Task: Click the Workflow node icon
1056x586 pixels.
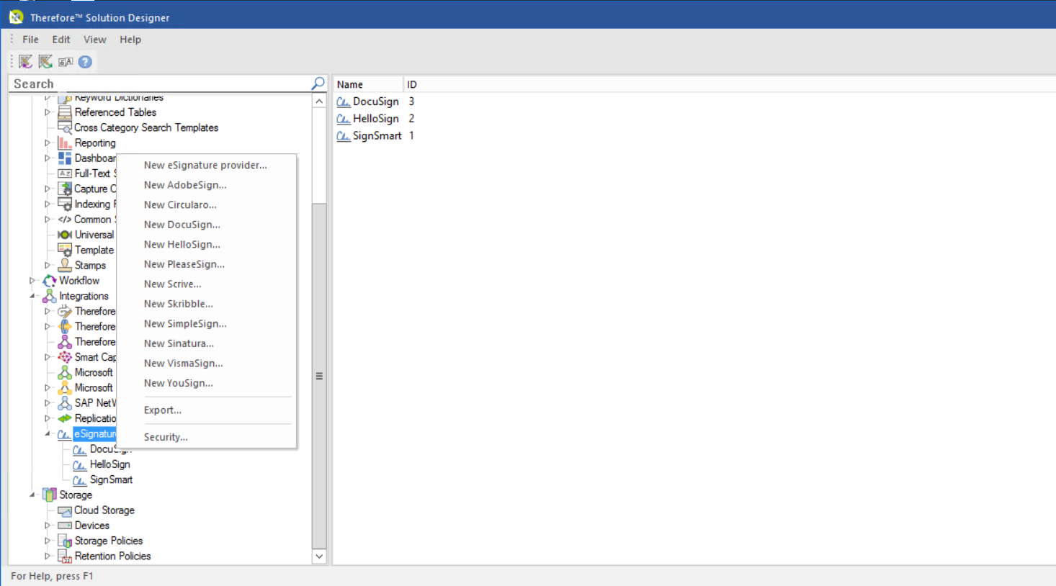Action: point(50,281)
